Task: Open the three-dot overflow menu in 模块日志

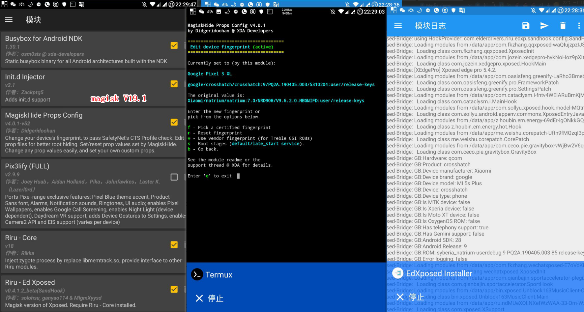Action: [x=579, y=25]
